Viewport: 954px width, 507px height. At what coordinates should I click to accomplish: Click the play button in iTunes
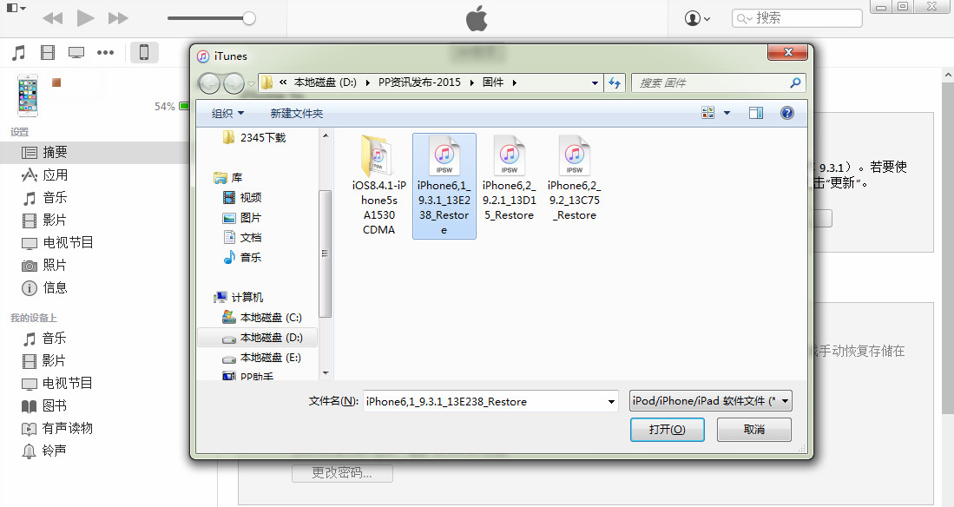pos(85,18)
